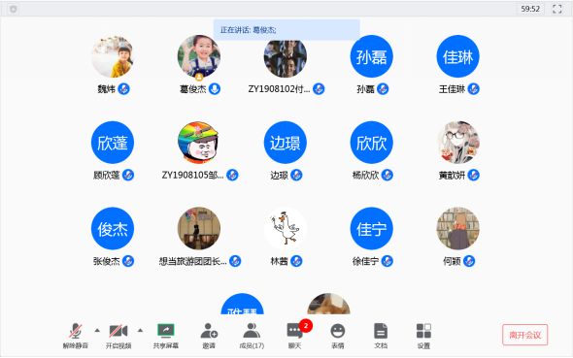Open the 设置 settings icon
The height and width of the screenshot is (358, 573).
[x=423, y=336]
